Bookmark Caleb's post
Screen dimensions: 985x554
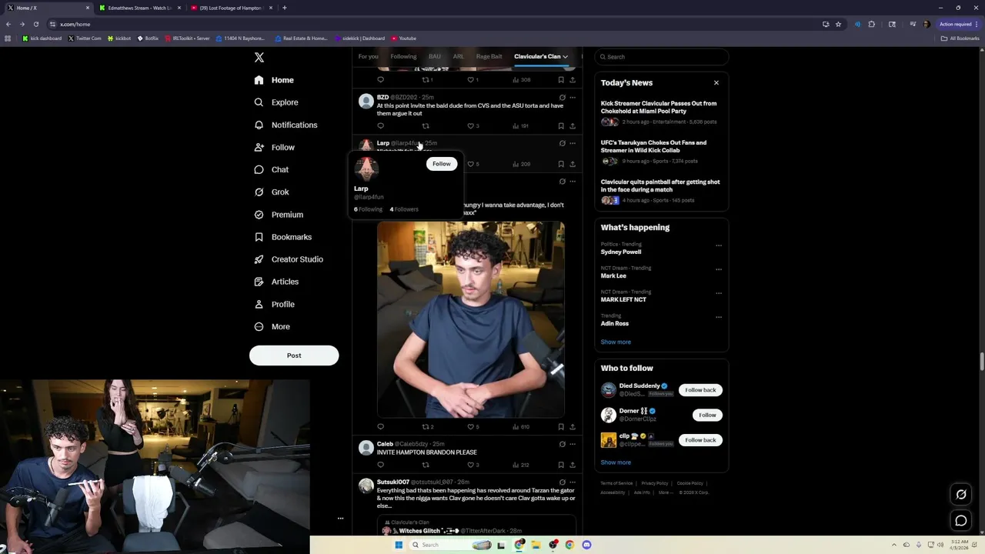[561, 465]
